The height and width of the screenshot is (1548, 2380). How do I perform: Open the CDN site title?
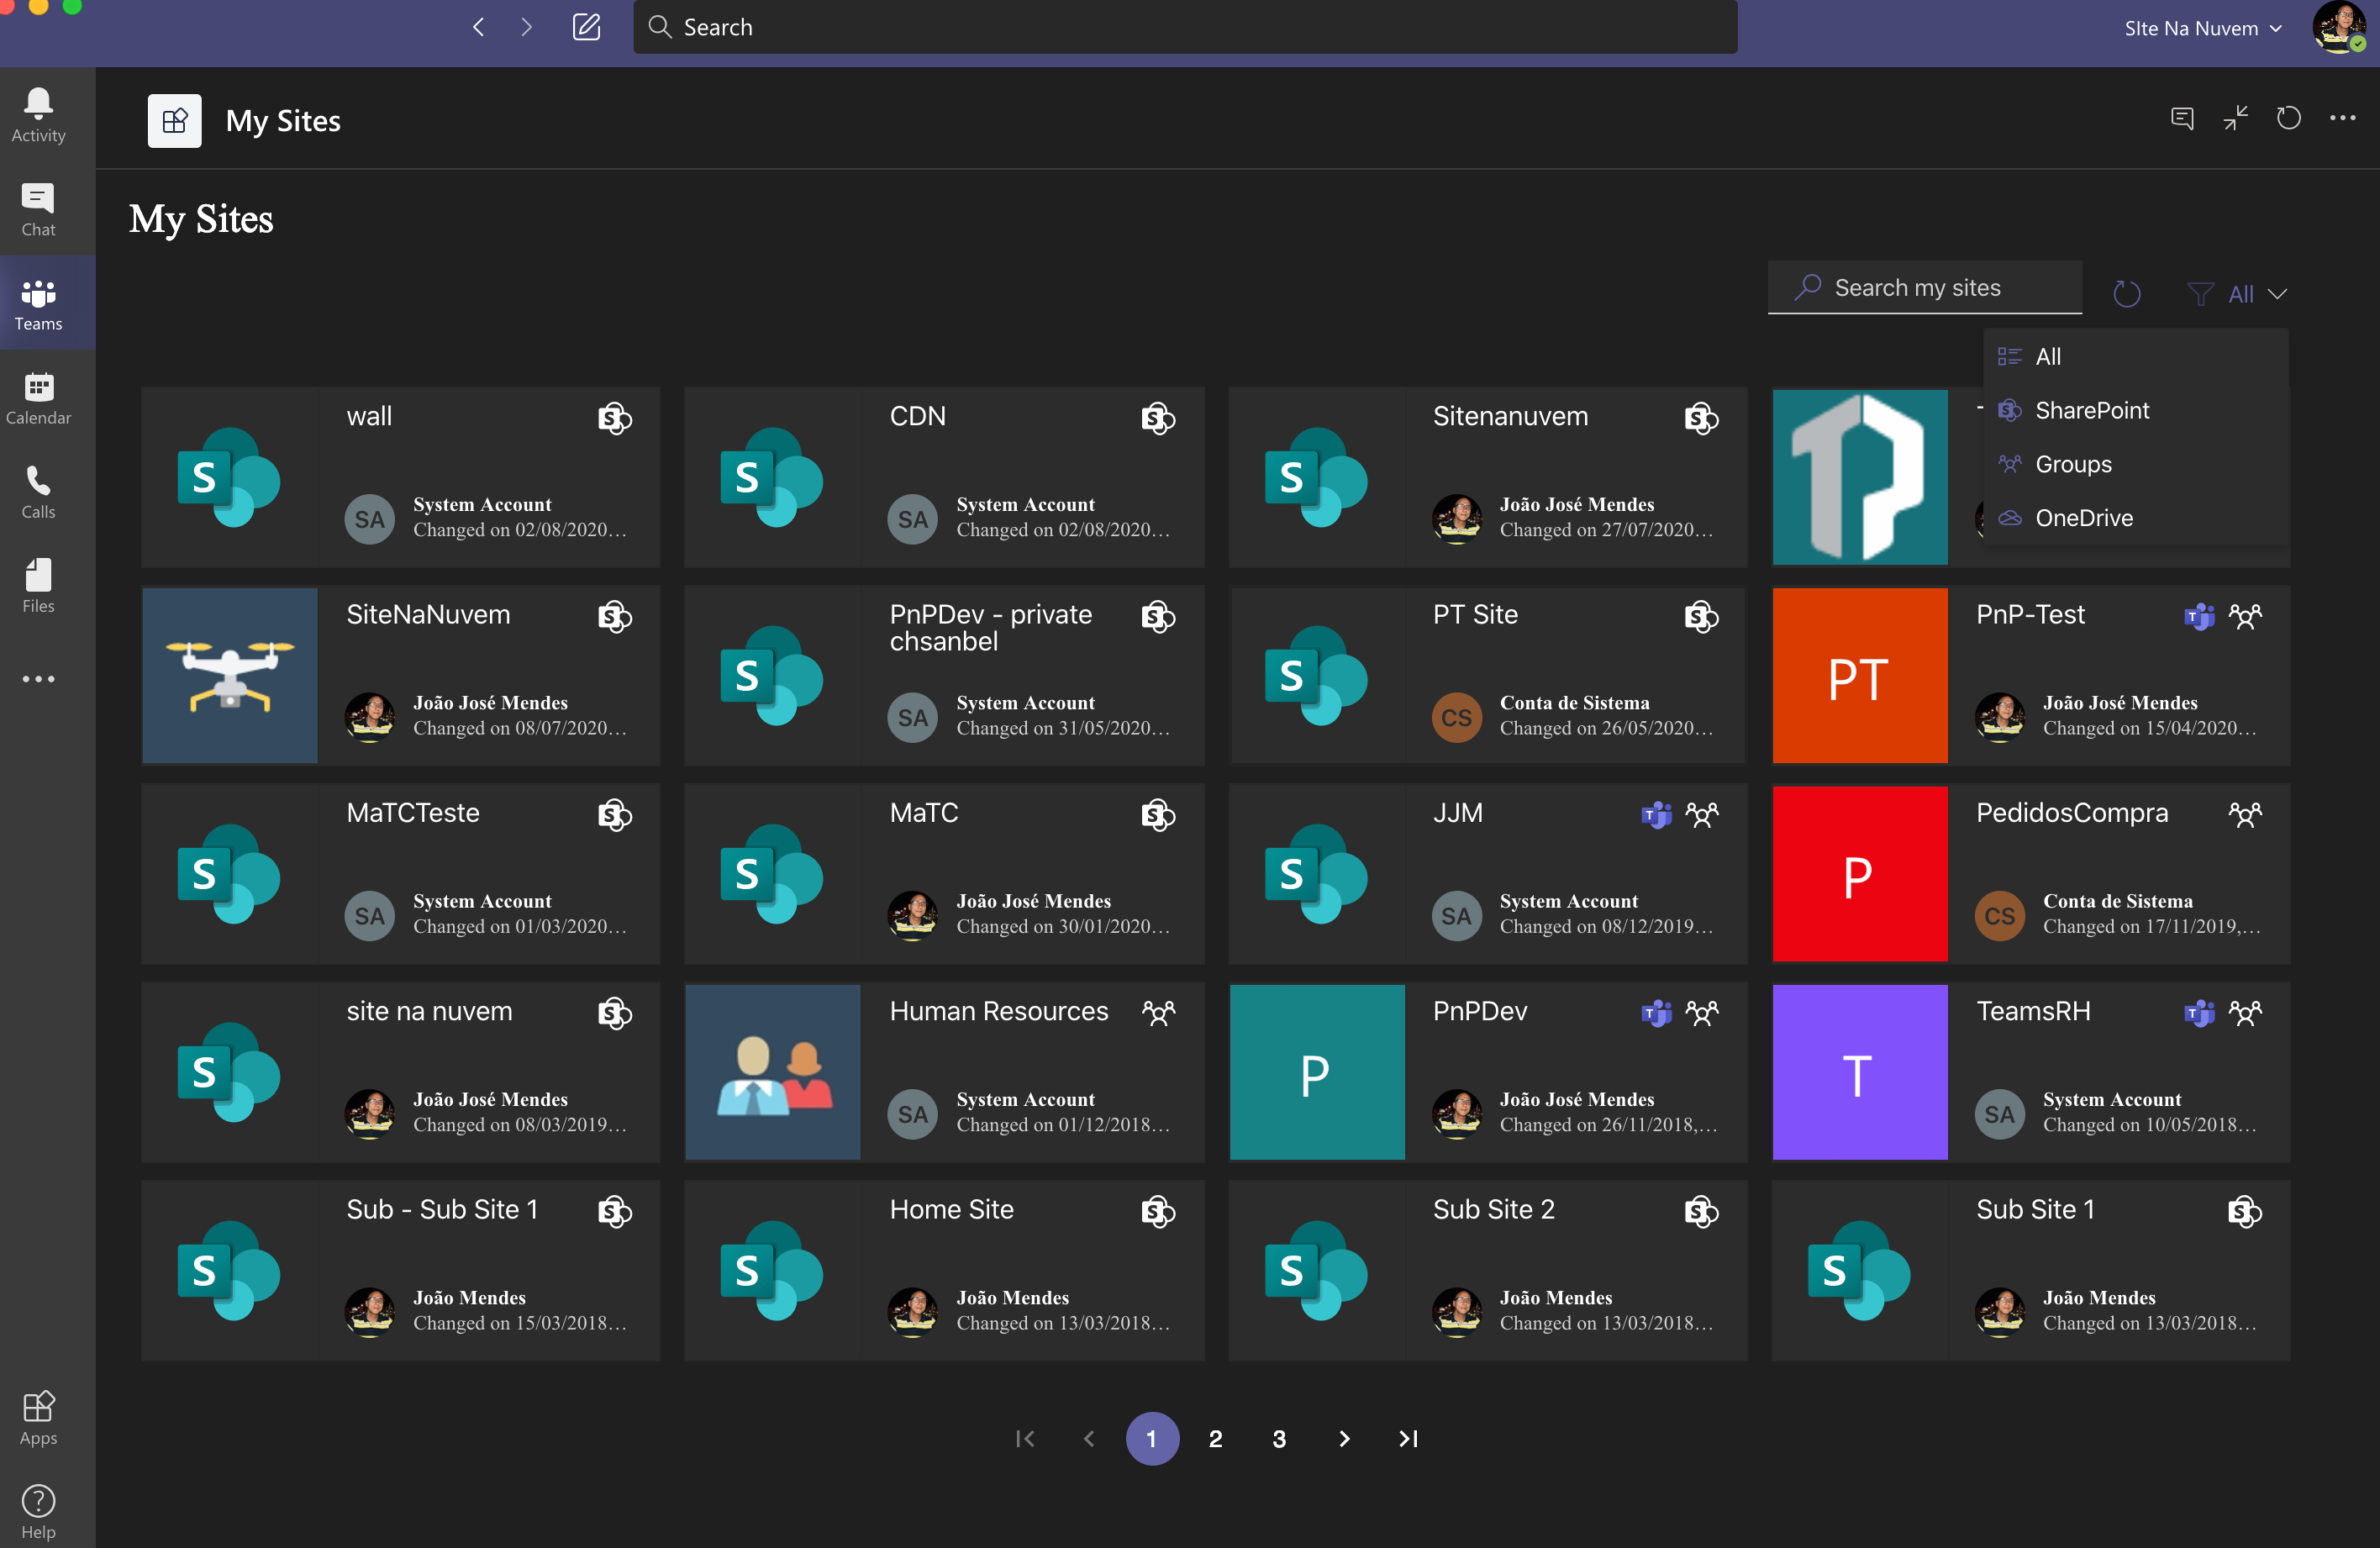tap(917, 417)
